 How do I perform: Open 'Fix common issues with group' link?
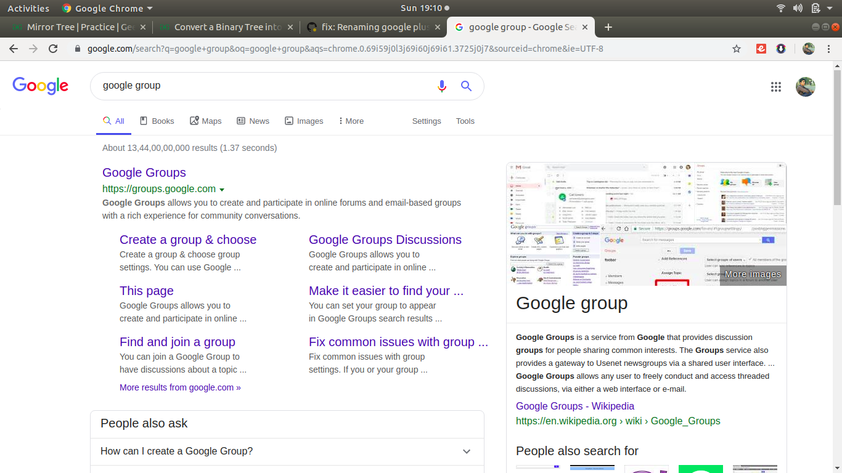398,342
